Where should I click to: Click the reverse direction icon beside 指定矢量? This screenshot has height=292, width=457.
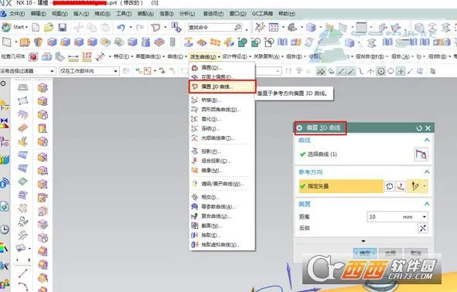[390, 186]
